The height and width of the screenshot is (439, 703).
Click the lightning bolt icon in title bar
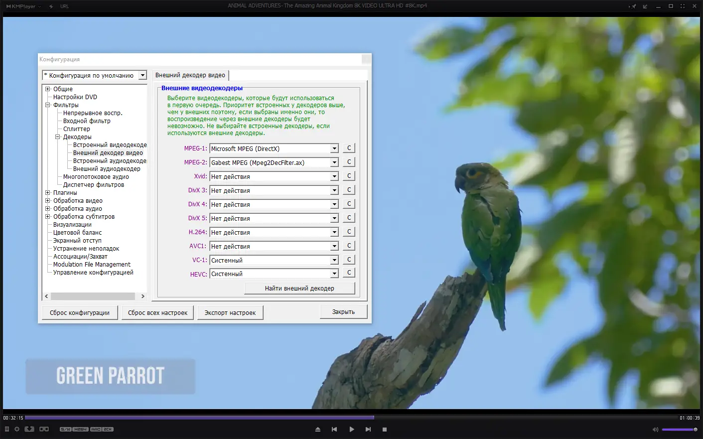(x=51, y=6)
